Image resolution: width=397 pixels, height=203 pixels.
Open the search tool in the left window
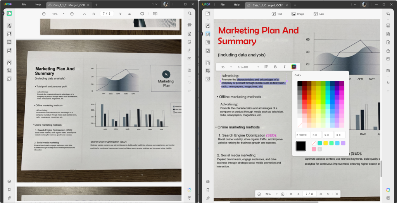pyautogui.click(x=190, y=13)
